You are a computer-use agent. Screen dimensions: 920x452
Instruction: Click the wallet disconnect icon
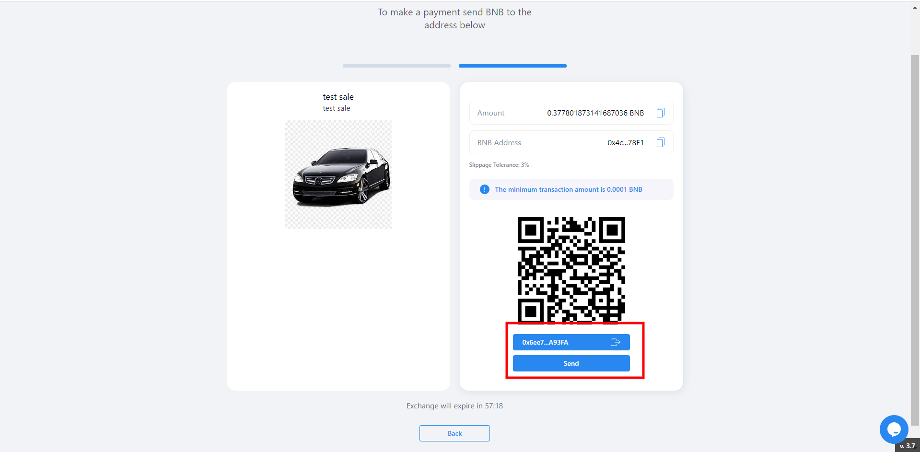coord(615,342)
